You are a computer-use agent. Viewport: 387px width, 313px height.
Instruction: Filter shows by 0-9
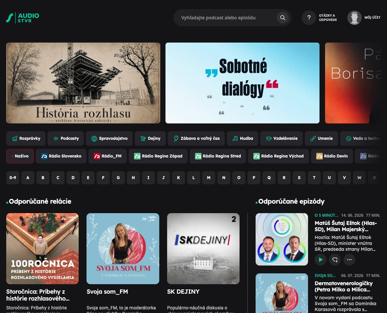click(13, 177)
